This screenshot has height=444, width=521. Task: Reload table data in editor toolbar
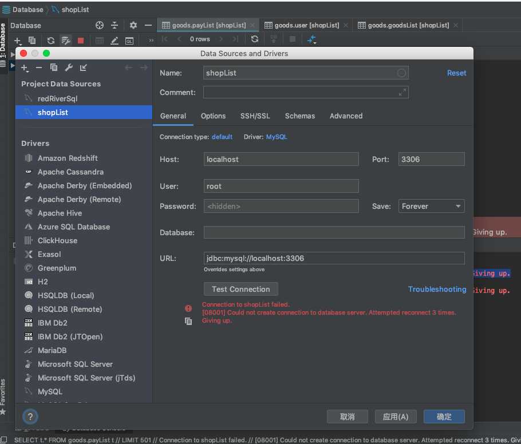coord(255,39)
